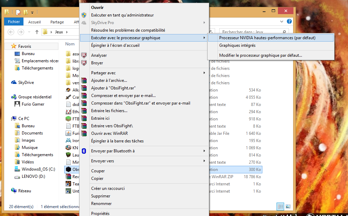Image resolution: width=348 pixels, height=216 pixels.
Task: Choose 'Graphiques intégrés' in the submenu
Action: 271,45
